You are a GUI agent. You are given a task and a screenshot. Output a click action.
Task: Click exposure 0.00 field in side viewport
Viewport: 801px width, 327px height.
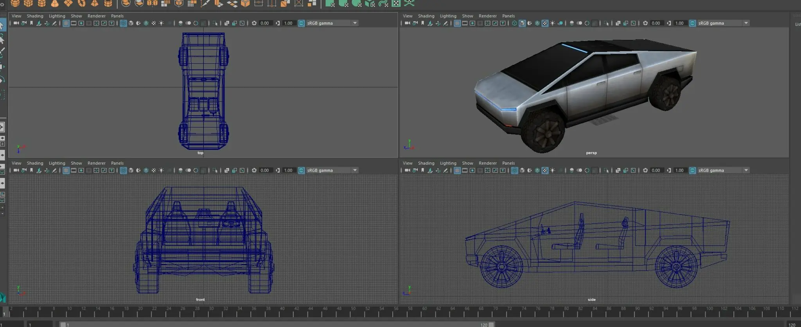coord(657,170)
